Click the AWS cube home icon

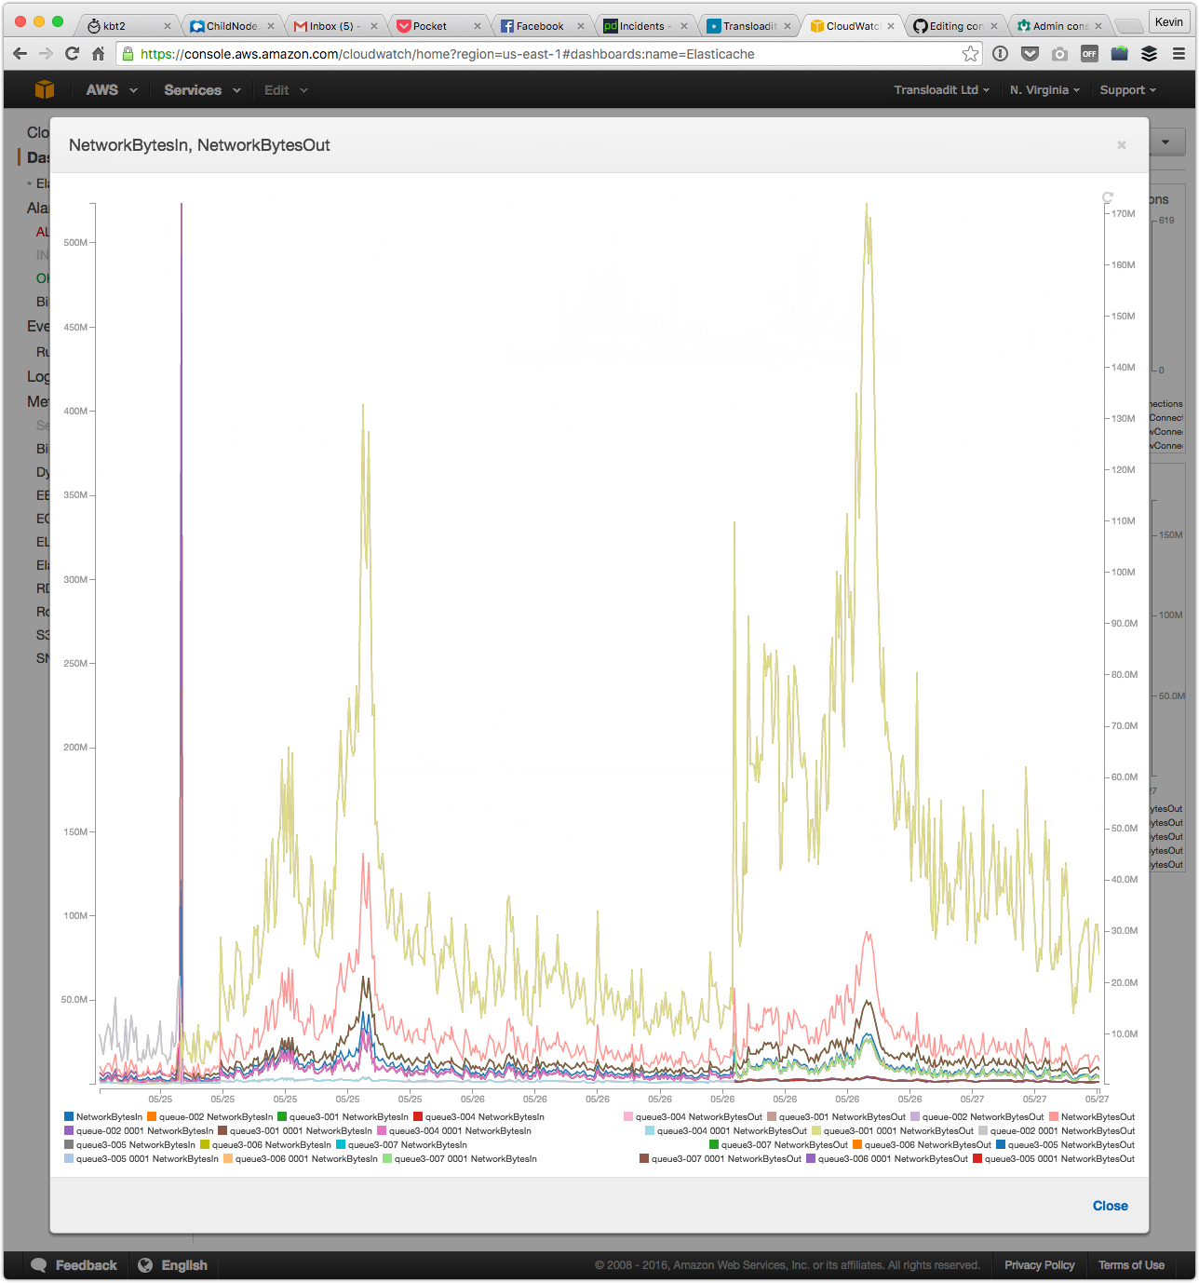pyautogui.click(x=44, y=89)
